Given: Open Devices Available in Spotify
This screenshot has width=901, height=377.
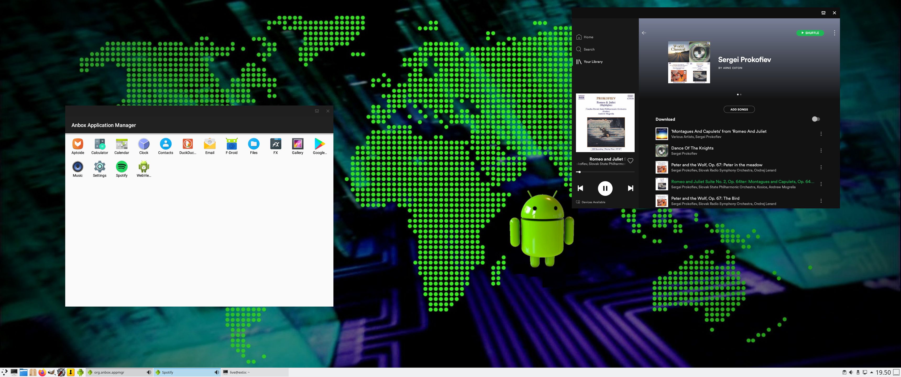Looking at the screenshot, I should 591,202.
